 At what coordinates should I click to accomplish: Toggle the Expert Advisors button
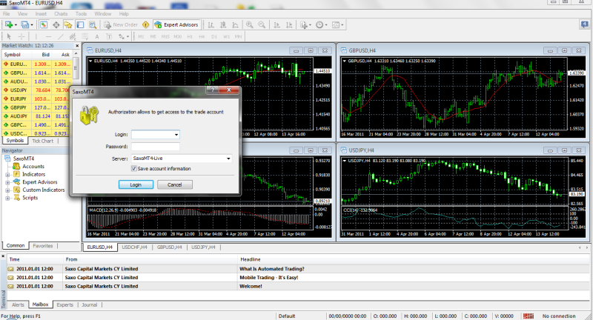[x=176, y=24]
